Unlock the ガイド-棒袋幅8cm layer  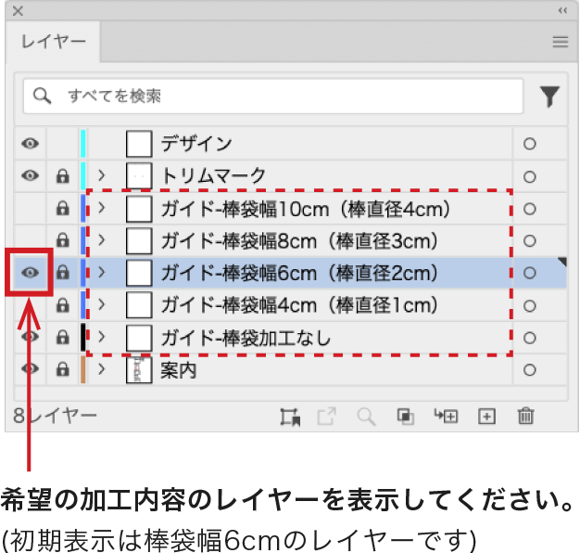[62, 240]
